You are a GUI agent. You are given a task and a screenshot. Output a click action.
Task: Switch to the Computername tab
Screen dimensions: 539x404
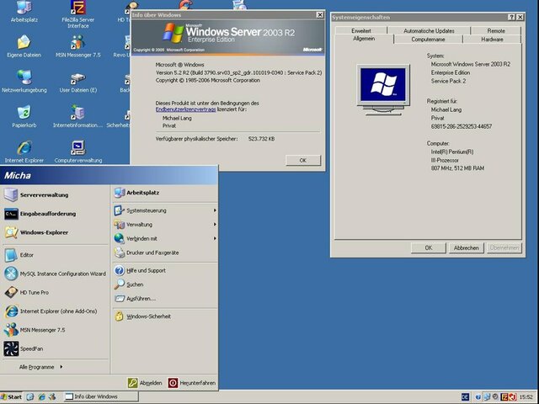point(428,40)
